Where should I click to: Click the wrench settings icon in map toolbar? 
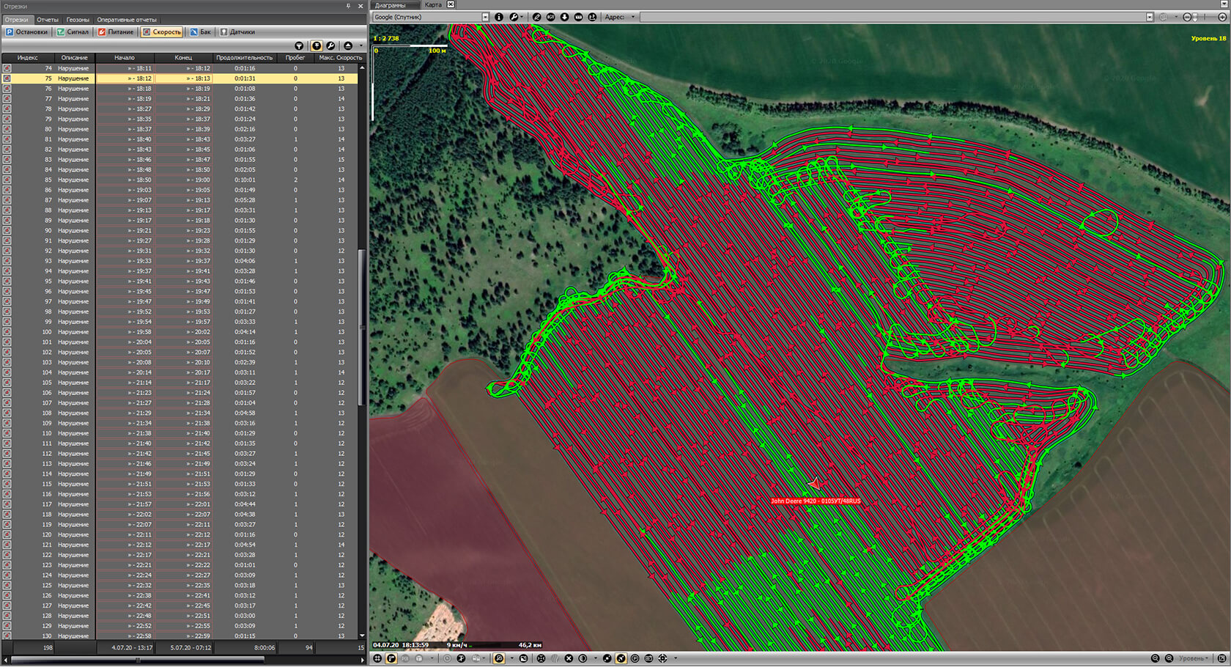tap(514, 17)
